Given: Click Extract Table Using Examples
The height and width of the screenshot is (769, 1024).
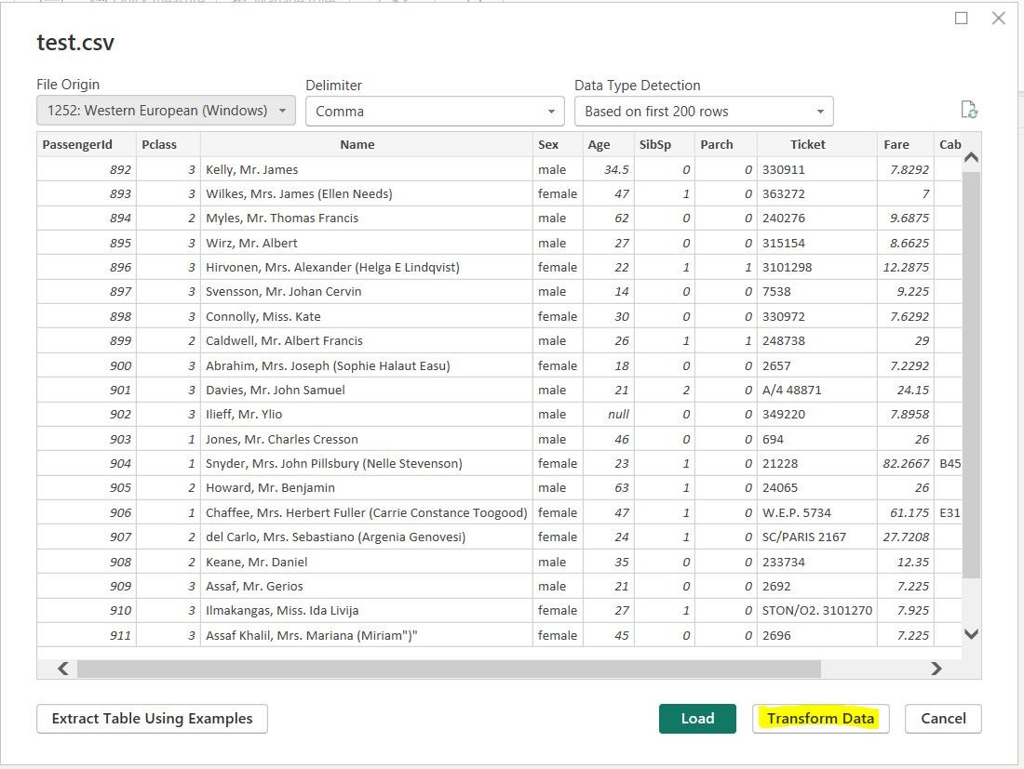Looking at the screenshot, I should 152,718.
